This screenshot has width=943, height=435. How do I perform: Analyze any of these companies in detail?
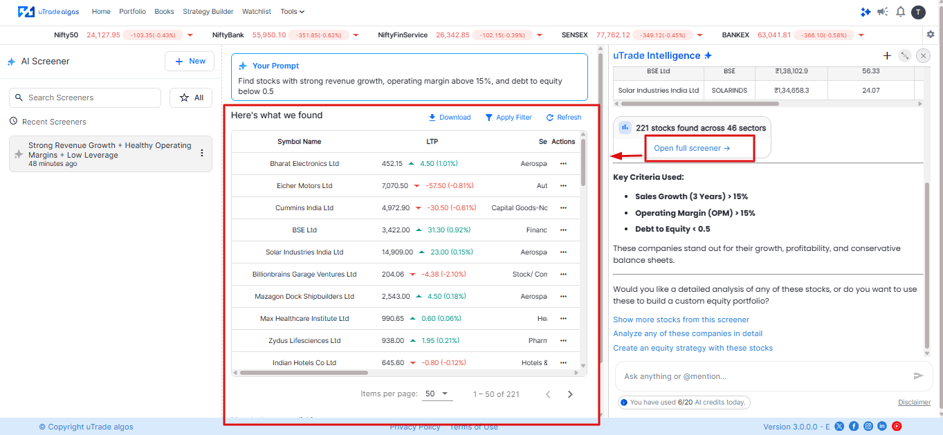tap(688, 333)
